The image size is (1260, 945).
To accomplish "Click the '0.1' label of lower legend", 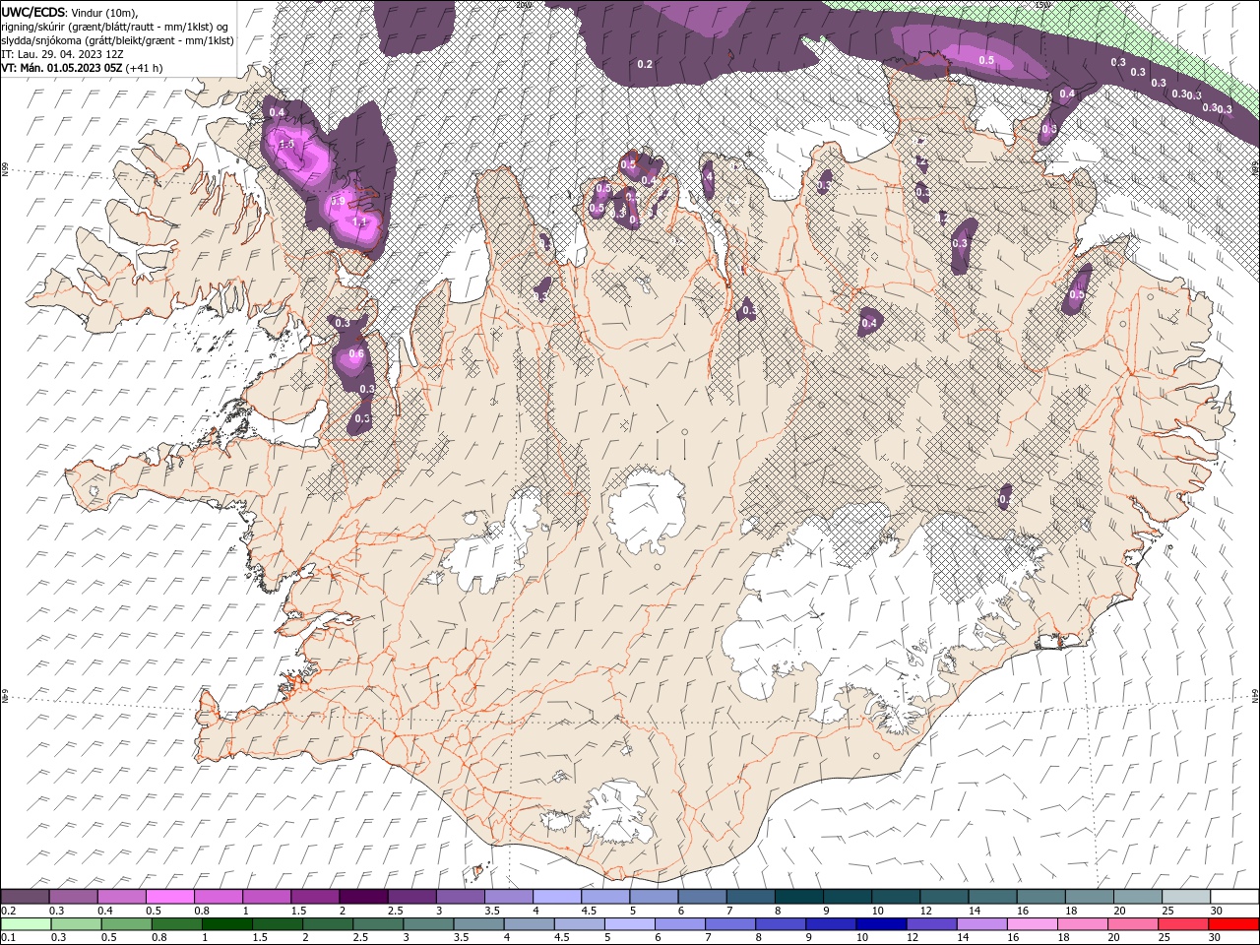I will pyautogui.click(x=8, y=937).
